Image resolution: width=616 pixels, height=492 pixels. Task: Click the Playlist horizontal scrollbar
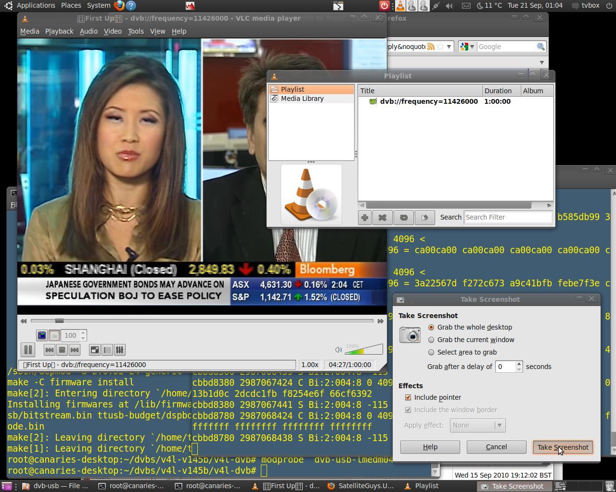(x=449, y=205)
